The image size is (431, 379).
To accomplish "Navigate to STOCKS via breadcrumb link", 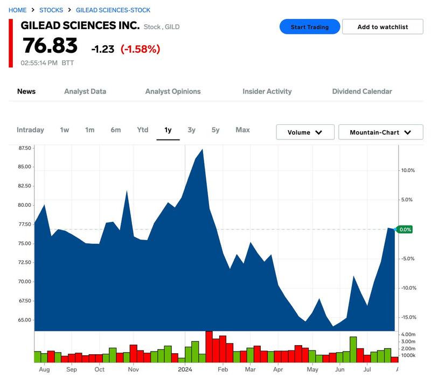I will [x=51, y=9].
